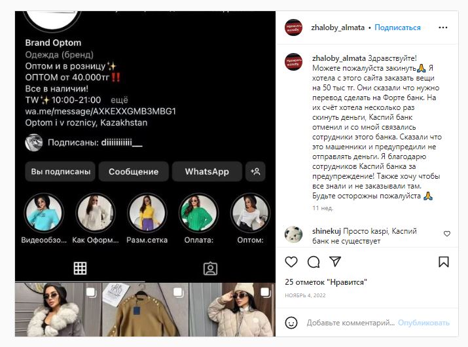
Task: Open fur coat post thumbnail
Action: coord(58,310)
